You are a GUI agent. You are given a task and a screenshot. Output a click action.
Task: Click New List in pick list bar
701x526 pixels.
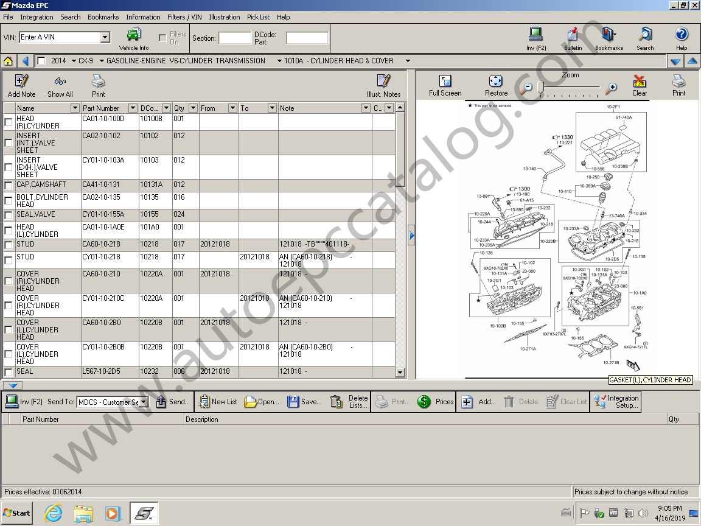coord(218,402)
